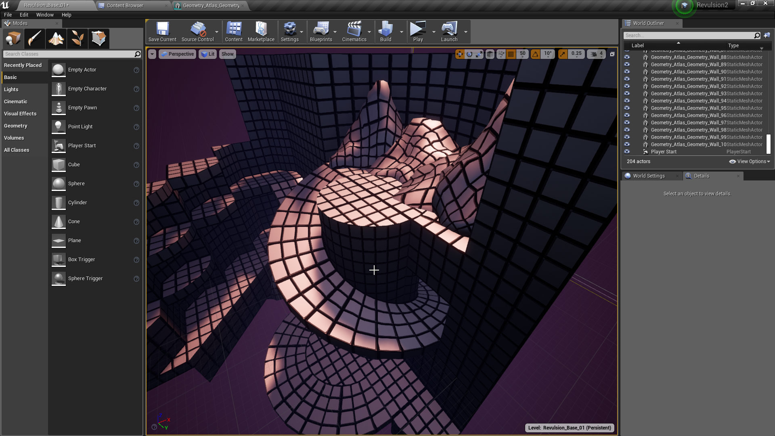
Task: Switch to the World Settings tab
Action: (x=649, y=176)
